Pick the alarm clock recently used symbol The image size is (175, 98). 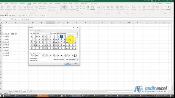point(75,56)
